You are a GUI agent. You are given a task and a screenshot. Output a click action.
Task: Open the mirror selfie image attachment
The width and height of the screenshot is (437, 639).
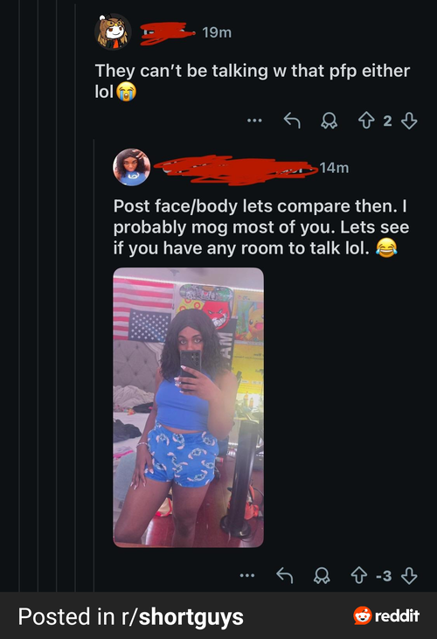coord(188,407)
